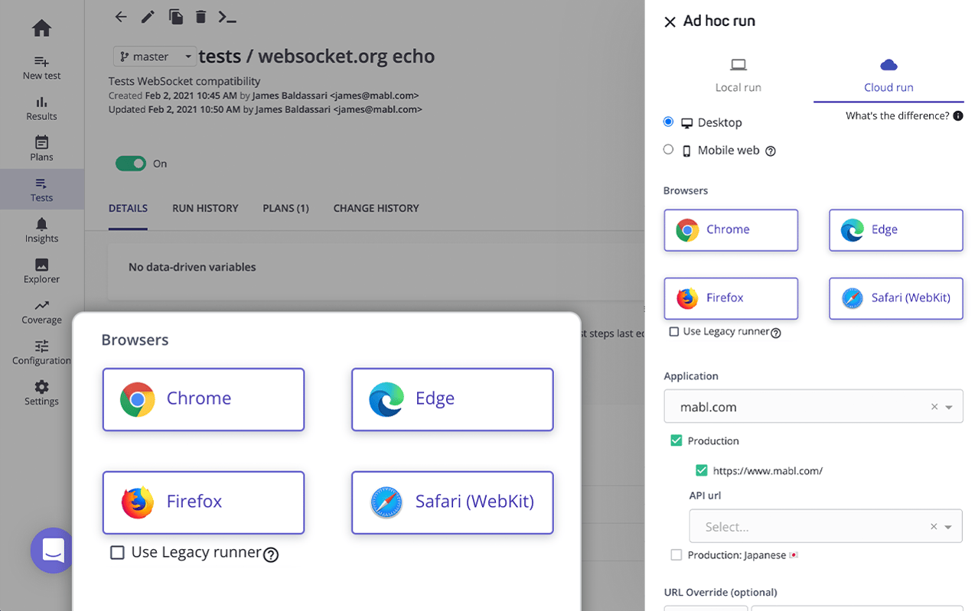This screenshot has height=611, width=978.
Task: Open the master branch dropdown
Action: click(154, 56)
